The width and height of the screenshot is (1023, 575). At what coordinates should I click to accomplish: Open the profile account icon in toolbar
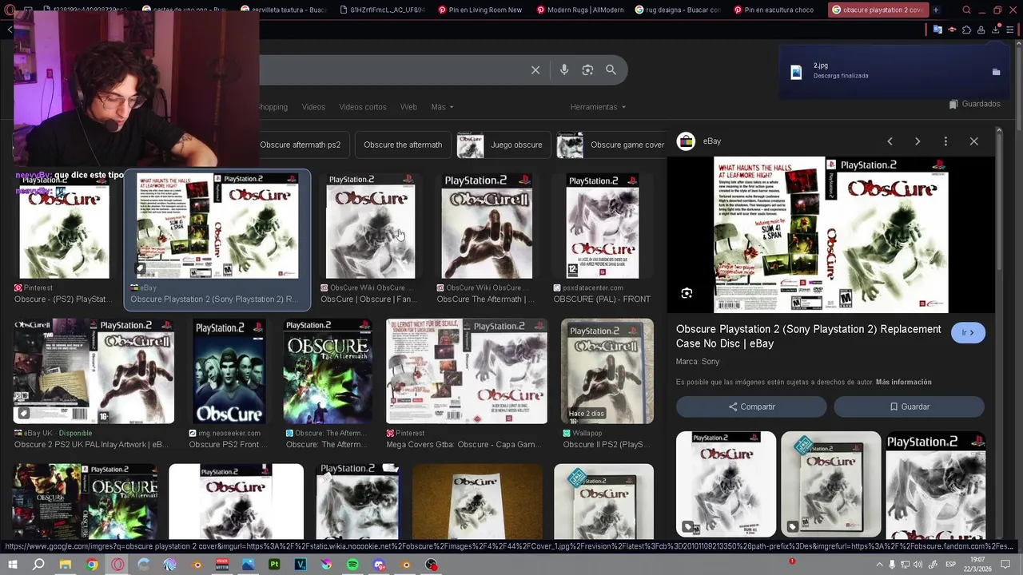981,30
